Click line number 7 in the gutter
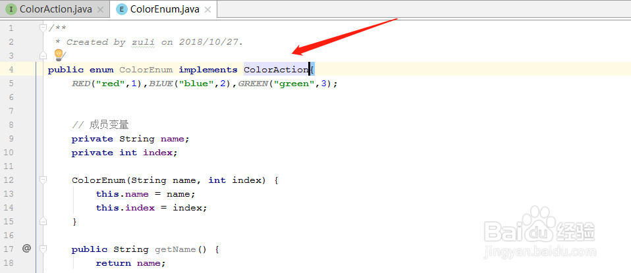Screen dimensions: 631x273 [x=11, y=111]
